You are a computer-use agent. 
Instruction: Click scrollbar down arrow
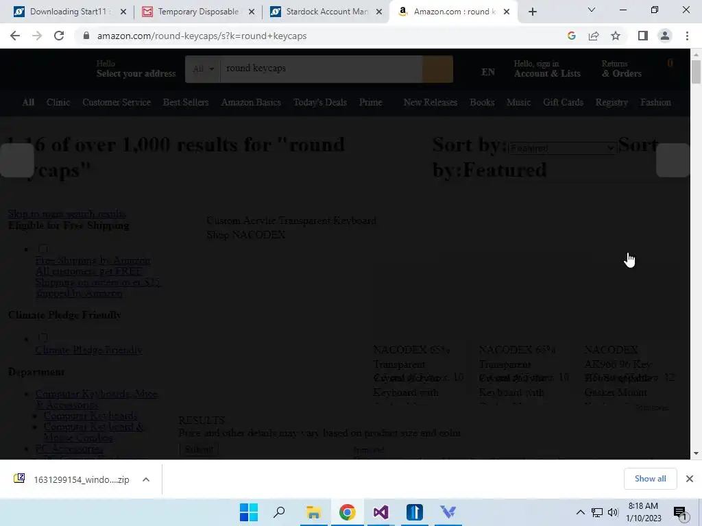[696, 453]
